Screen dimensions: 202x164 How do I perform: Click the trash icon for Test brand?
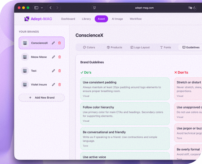60,71
